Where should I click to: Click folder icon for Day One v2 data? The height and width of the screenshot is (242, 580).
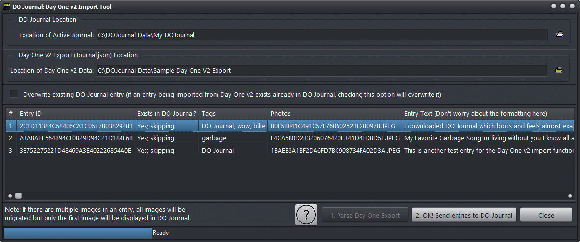click(559, 70)
